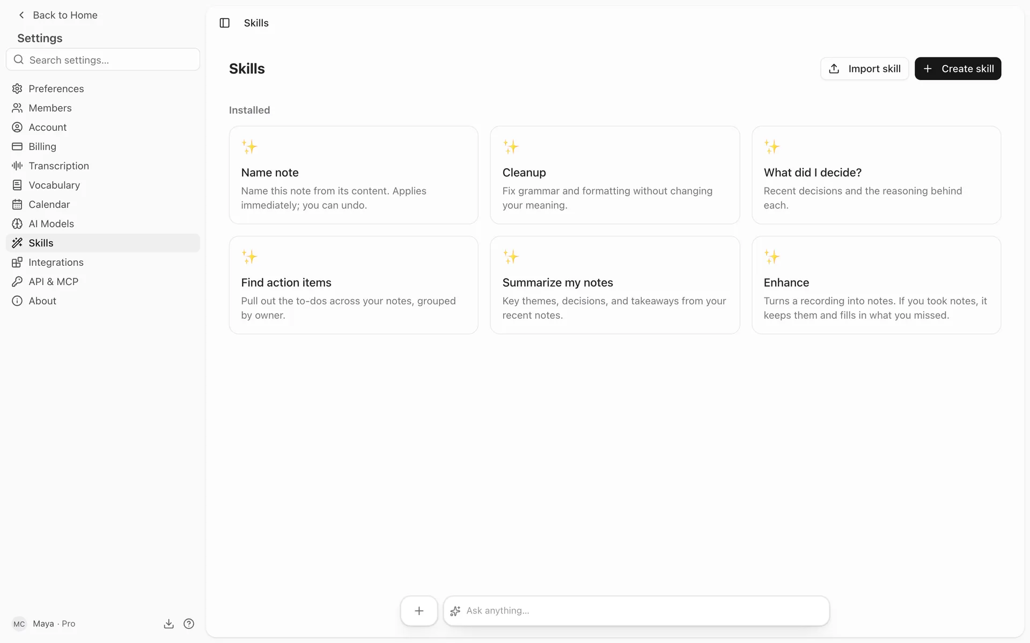Image resolution: width=1030 pixels, height=643 pixels.
Task: Click the search magnifier icon in the settings search field
Action: [18, 59]
